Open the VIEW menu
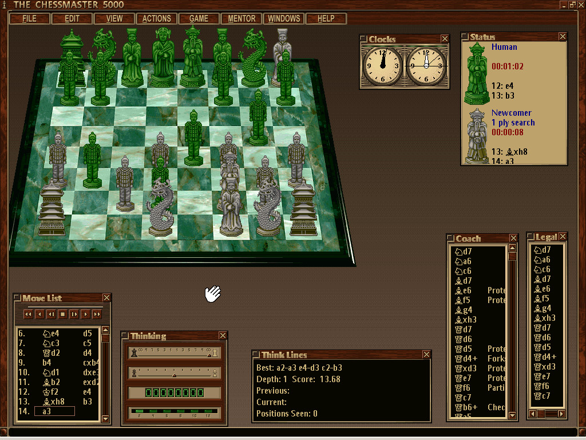This screenshot has height=440, width=586. pos(114,19)
